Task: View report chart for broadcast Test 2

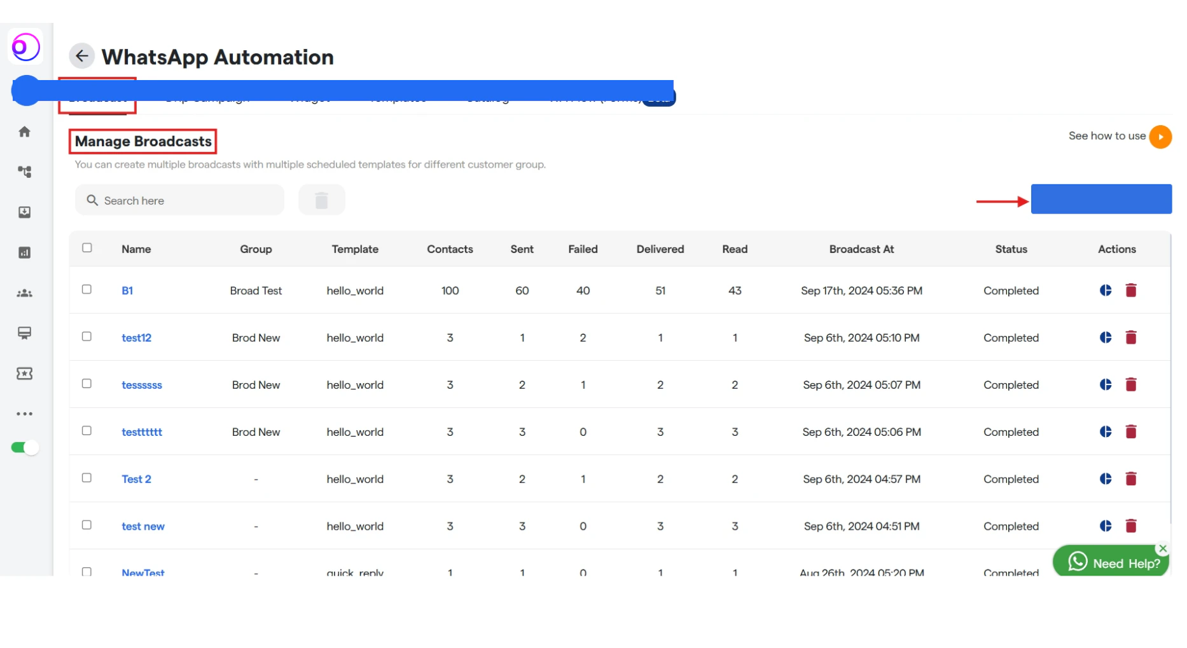Action: point(1106,478)
